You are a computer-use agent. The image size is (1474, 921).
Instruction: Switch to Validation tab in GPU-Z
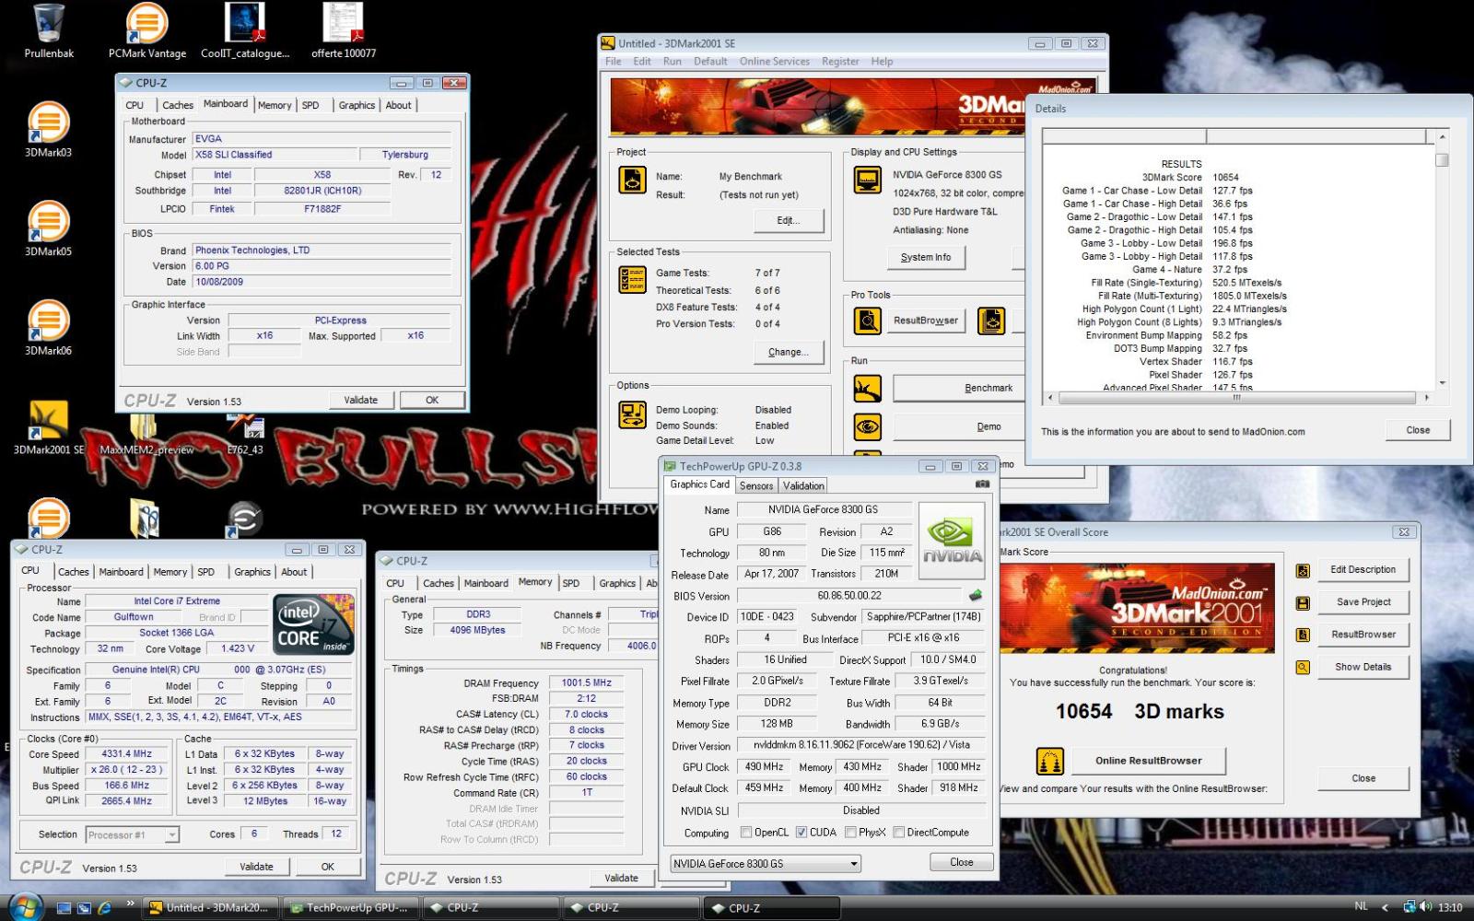[803, 485]
